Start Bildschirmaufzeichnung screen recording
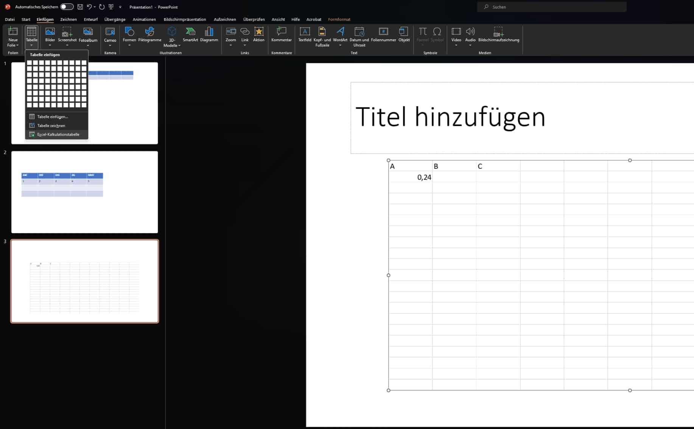The image size is (694, 429). pos(498,34)
